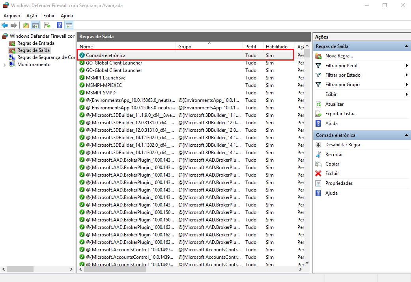Click the red X Excluir icon

point(318,173)
